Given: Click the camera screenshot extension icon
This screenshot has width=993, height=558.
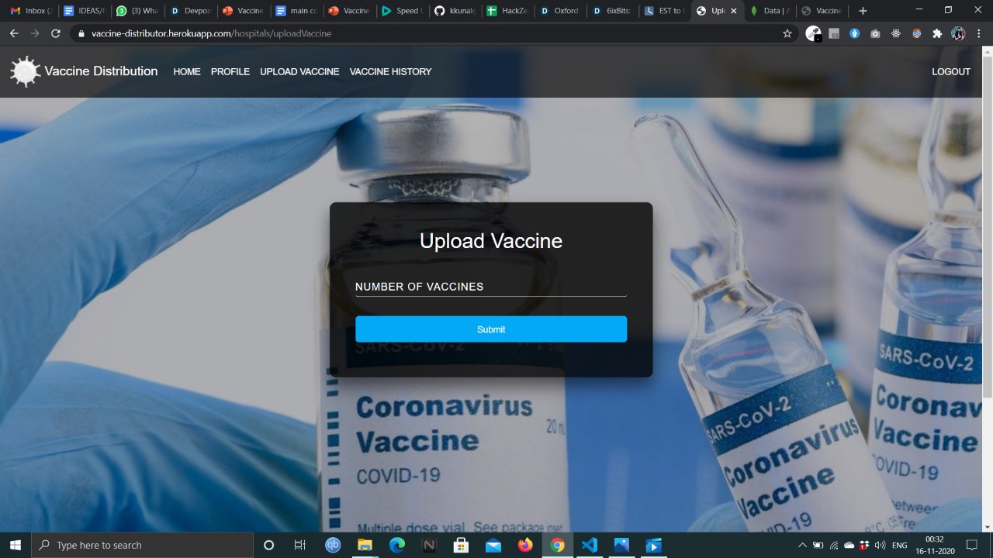Looking at the screenshot, I should [x=875, y=33].
